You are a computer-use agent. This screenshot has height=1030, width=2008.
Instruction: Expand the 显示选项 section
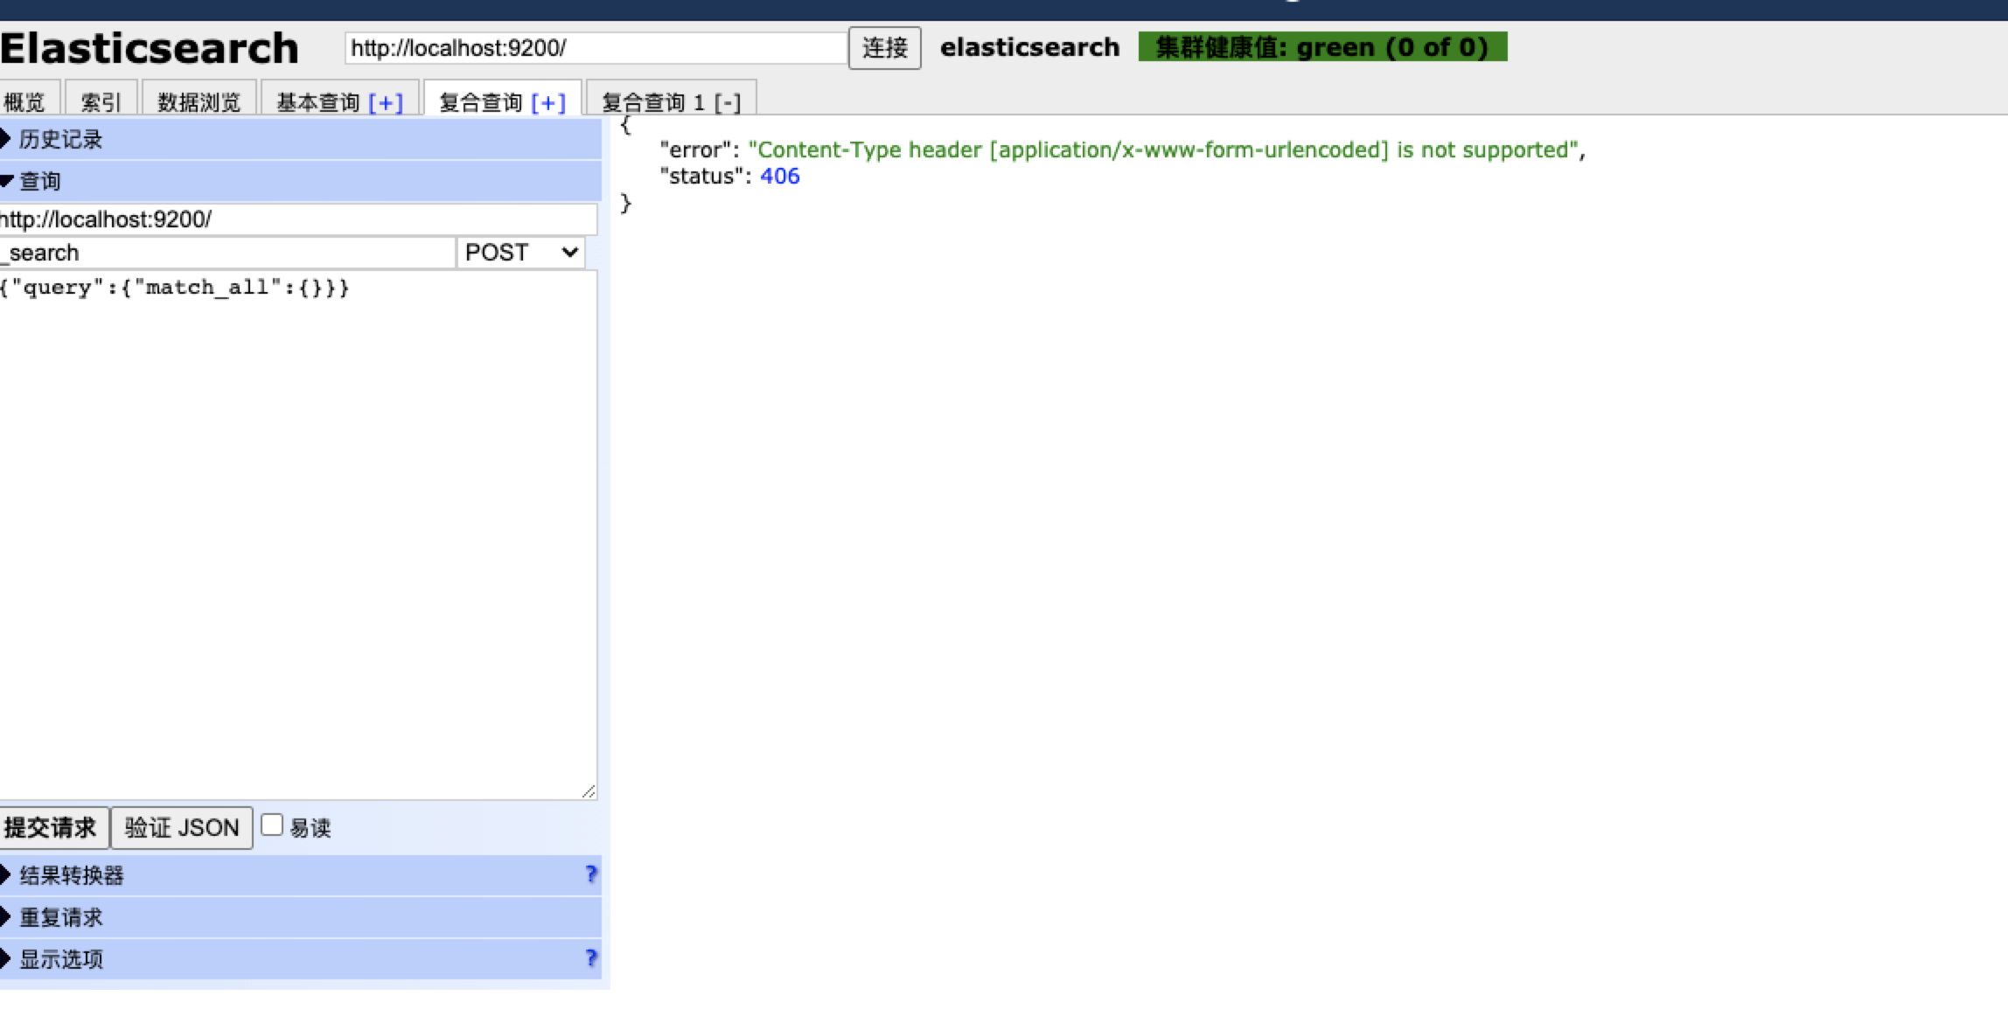coord(61,959)
